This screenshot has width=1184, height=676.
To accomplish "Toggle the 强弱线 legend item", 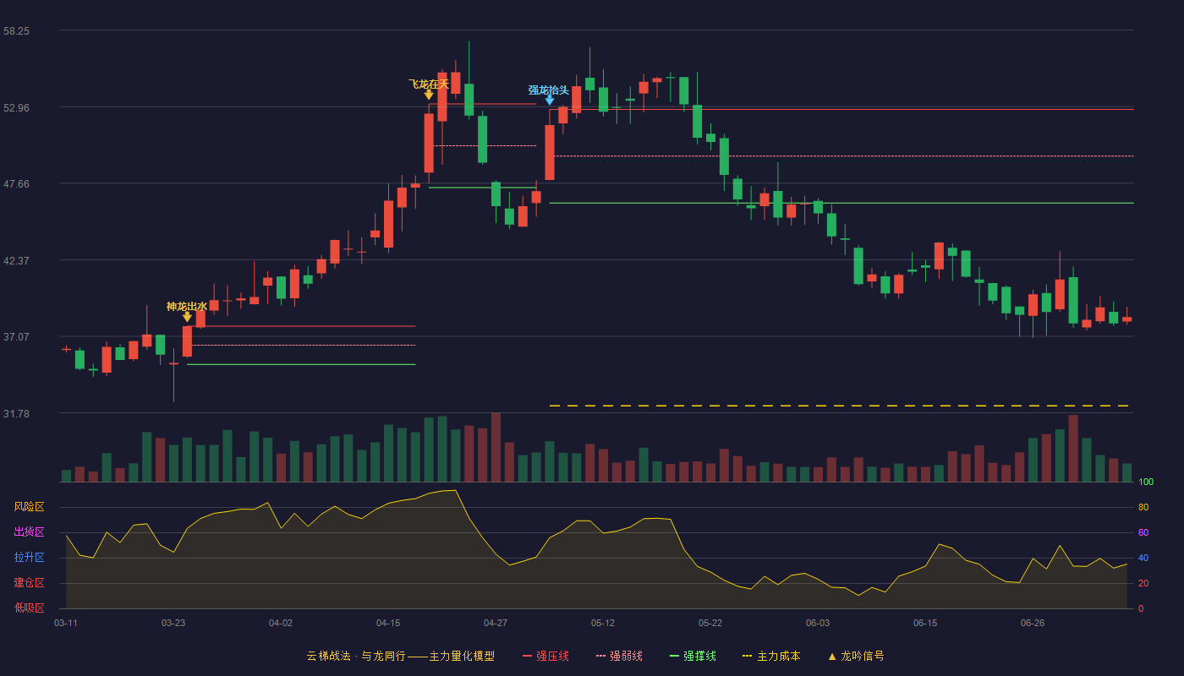I will pos(619,656).
